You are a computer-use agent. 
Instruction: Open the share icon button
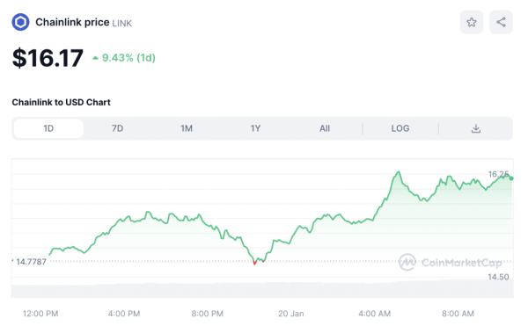(501, 22)
